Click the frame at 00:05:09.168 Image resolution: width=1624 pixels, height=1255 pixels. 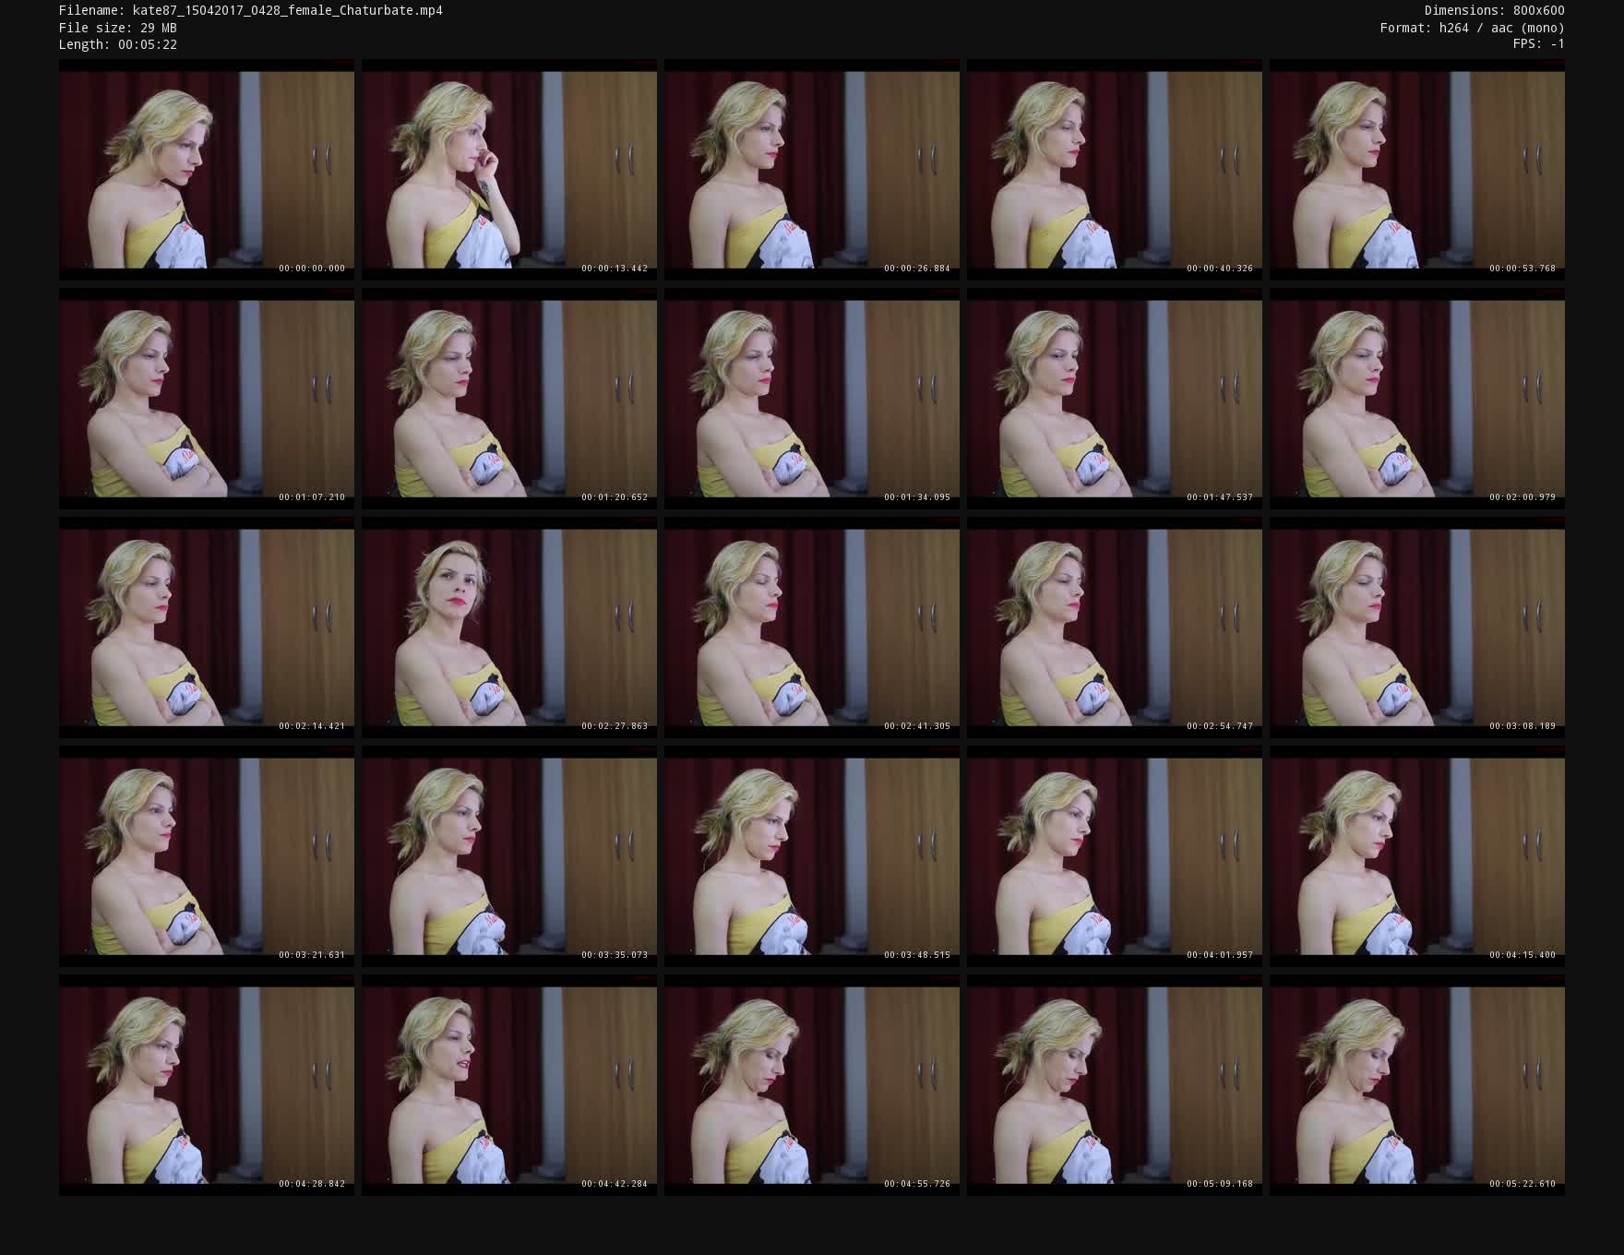(1115, 1085)
